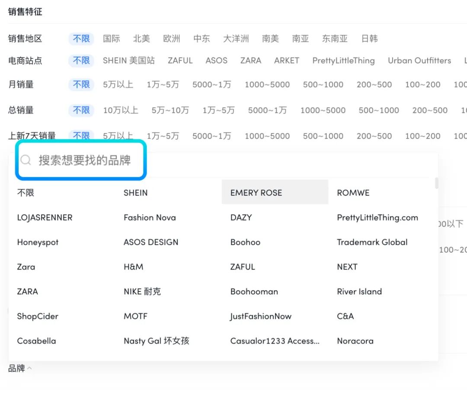The width and height of the screenshot is (467, 399).
Task: Pick Noracora brand option
Action: (x=355, y=341)
